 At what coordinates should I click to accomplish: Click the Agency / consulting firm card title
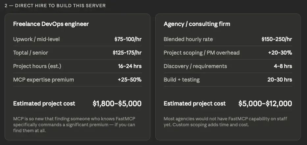(197, 24)
